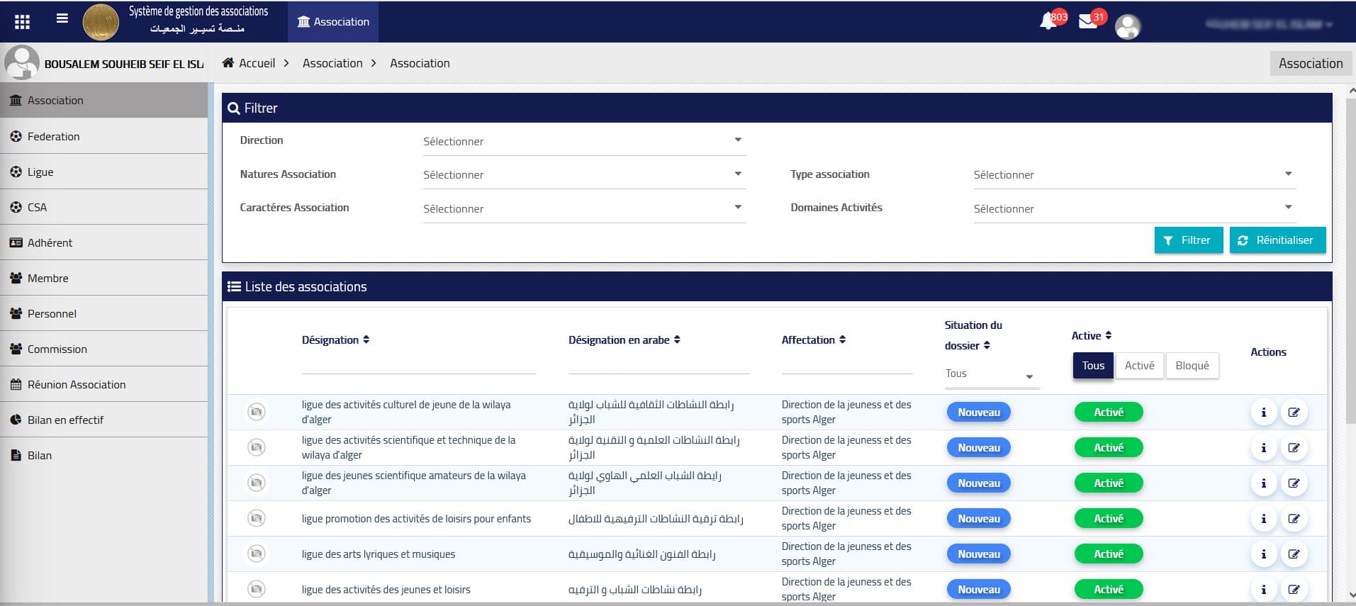Select the Bloqué status filter
The height and width of the screenshot is (606, 1356).
[x=1192, y=366]
